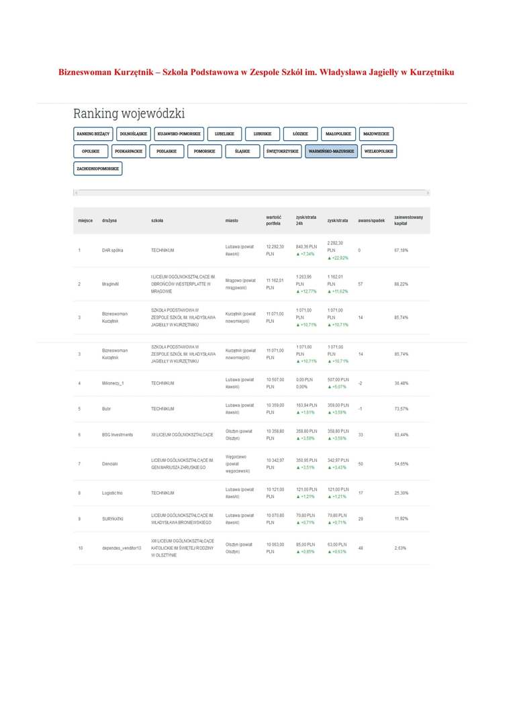
Task: Select team 'Logistic trio'
Action: pos(112,493)
